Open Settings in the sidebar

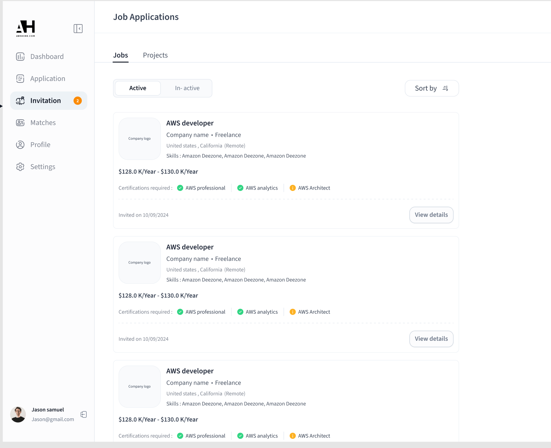click(x=49, y=167)
